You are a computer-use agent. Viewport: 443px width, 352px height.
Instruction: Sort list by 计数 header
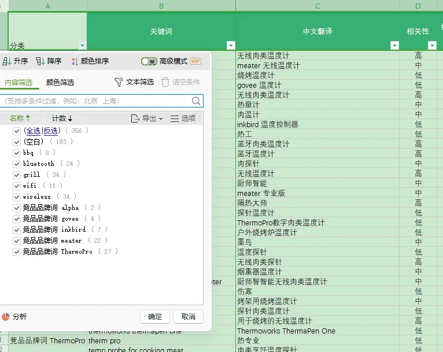(x=62, y=118)
